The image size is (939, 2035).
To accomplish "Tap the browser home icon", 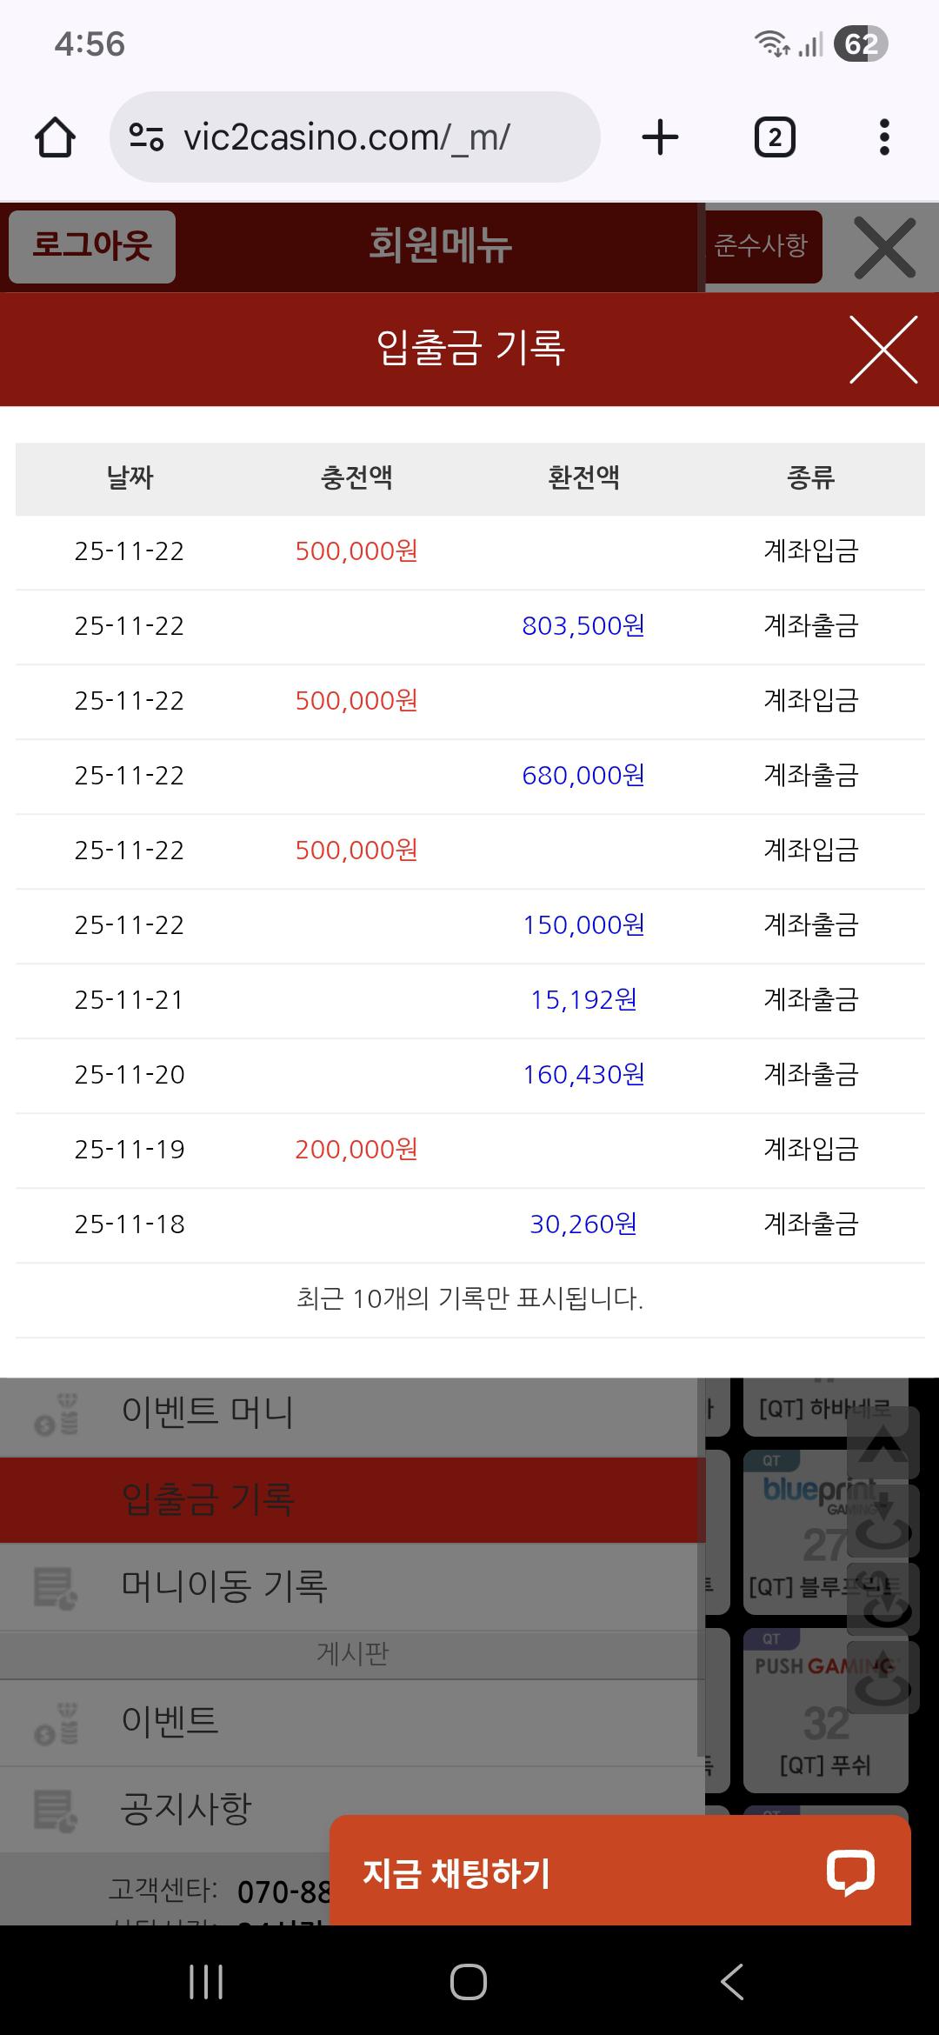I will (x=55, y=137).
